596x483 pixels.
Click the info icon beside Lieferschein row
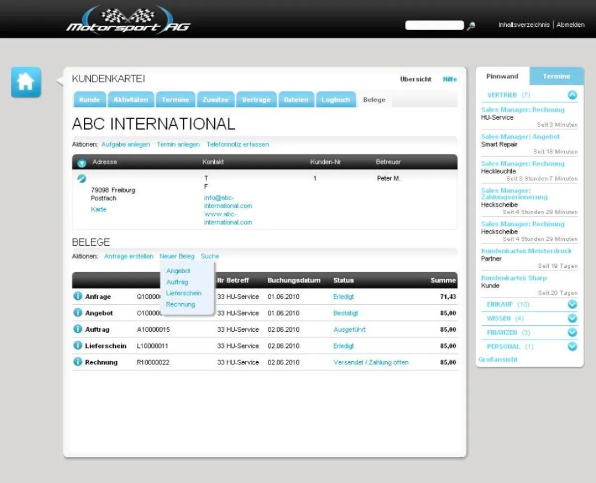click(x=78, y=346)
